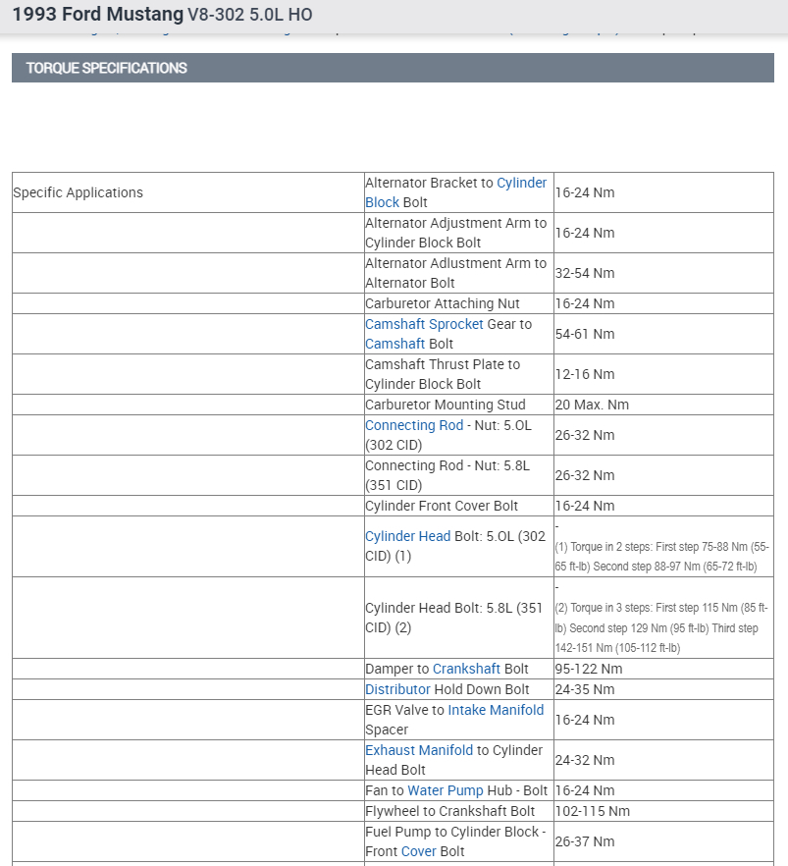The image size is (788, 866).
Task: Select the 95-122 Nm torque value cell
Action: [x=589, y=669]
